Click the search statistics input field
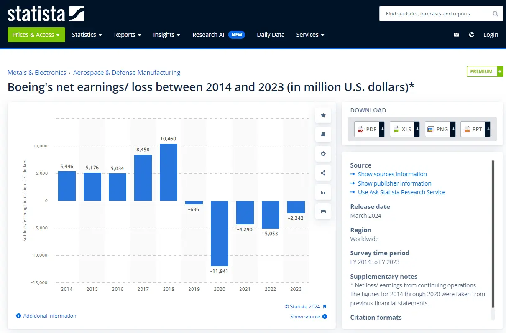 pyautogui.click(x=435, y=14)
